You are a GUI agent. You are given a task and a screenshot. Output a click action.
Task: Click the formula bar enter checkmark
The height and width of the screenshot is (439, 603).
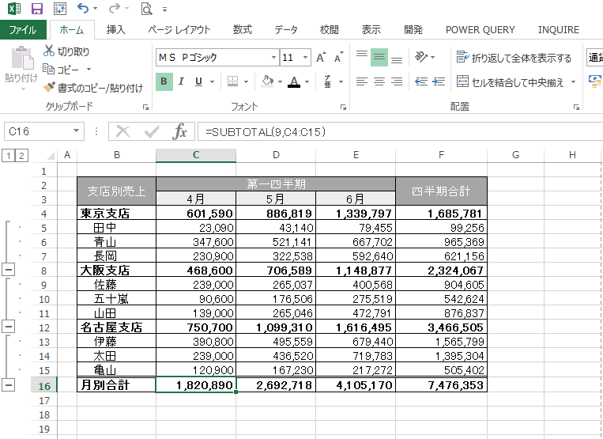152,131
